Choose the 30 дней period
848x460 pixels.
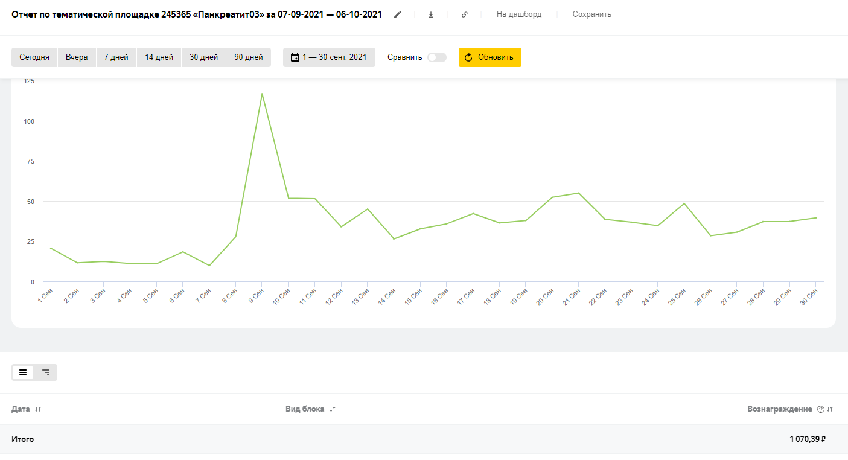pyautogui.click(x=203, y=57)
